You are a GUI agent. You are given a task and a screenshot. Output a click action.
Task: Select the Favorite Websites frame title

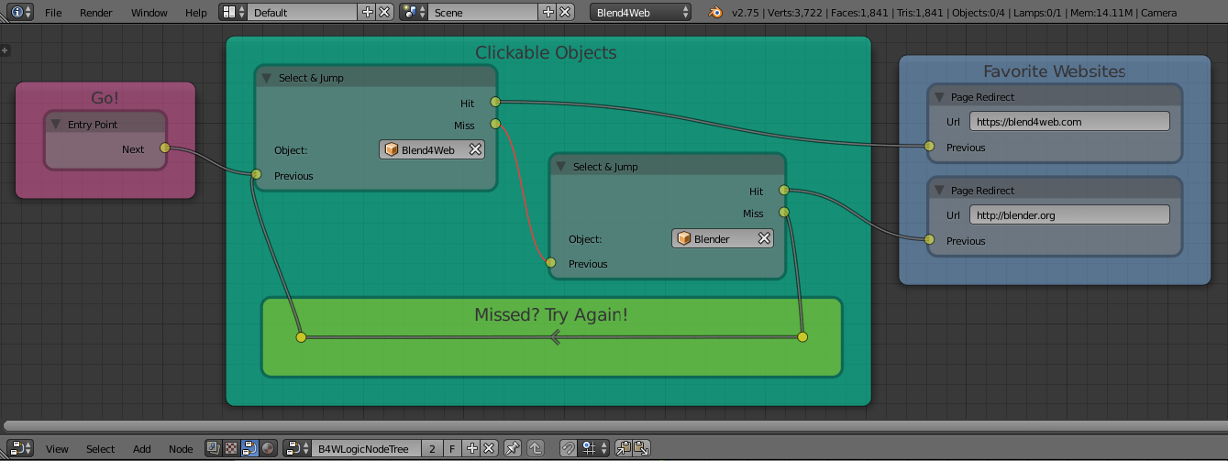[1055, 71]
